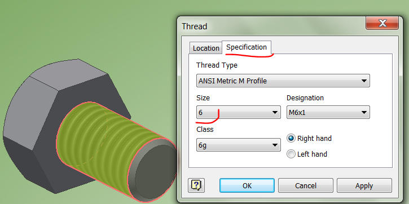The width and height of the screenshot is (409, 204).
Task: Open the help icon in Thread dialog
Action: 196,185
